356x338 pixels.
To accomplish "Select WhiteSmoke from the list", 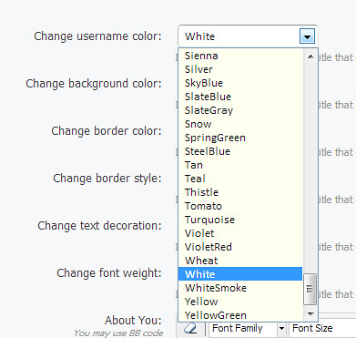I will click(x=240, y=288).
